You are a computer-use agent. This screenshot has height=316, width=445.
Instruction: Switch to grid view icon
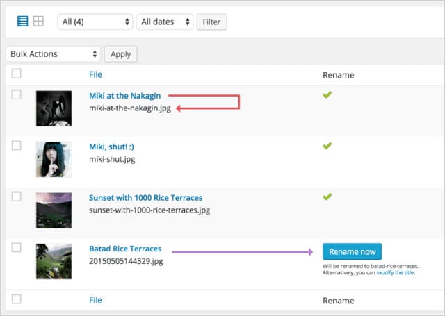click(x=38, y=22)
